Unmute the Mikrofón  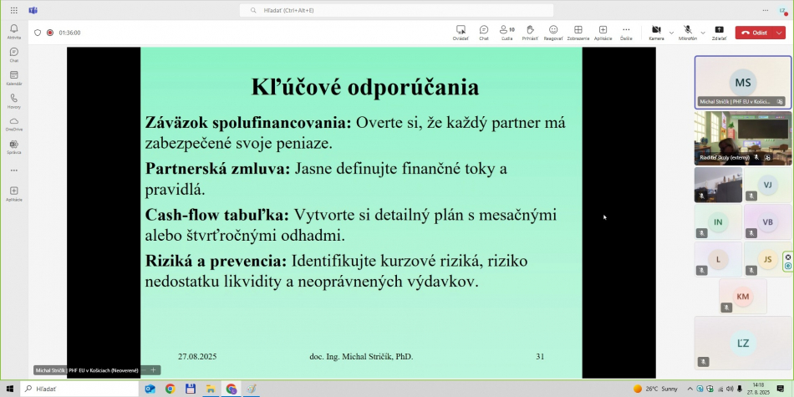687,32
